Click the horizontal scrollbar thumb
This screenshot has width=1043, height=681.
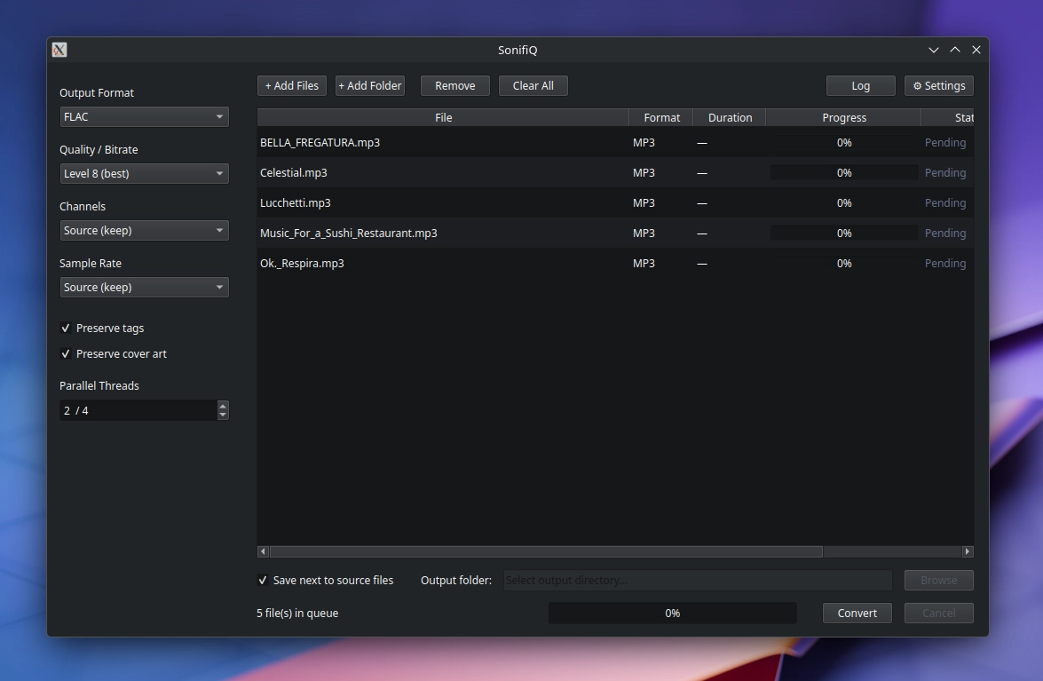pyautogui.click(x=546, y=551)
